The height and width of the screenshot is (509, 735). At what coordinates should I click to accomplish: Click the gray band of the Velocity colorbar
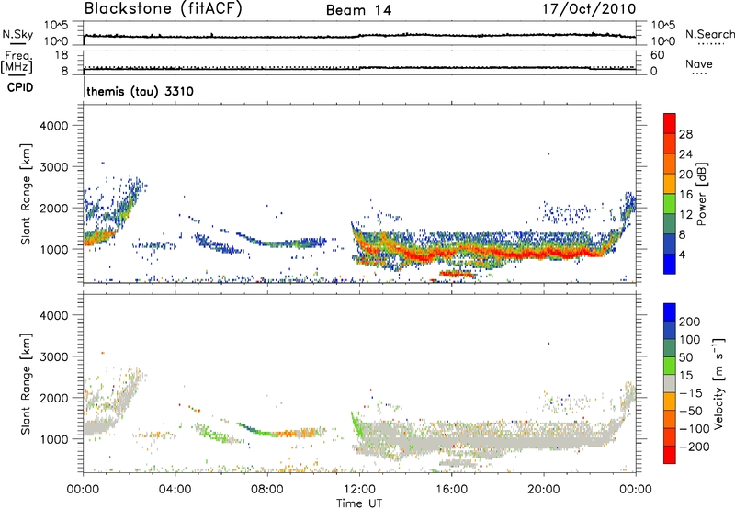(x=670, y=383)
